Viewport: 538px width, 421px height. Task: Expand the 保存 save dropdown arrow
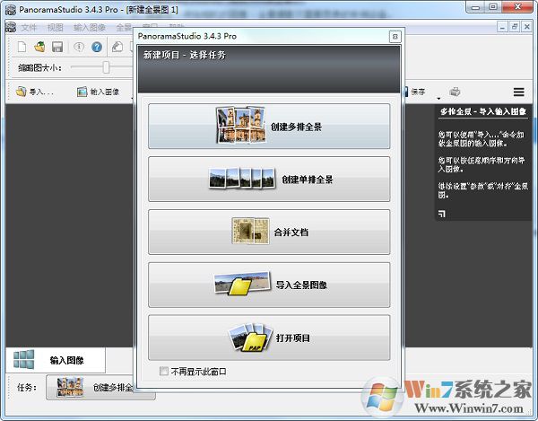coord(438,97)
